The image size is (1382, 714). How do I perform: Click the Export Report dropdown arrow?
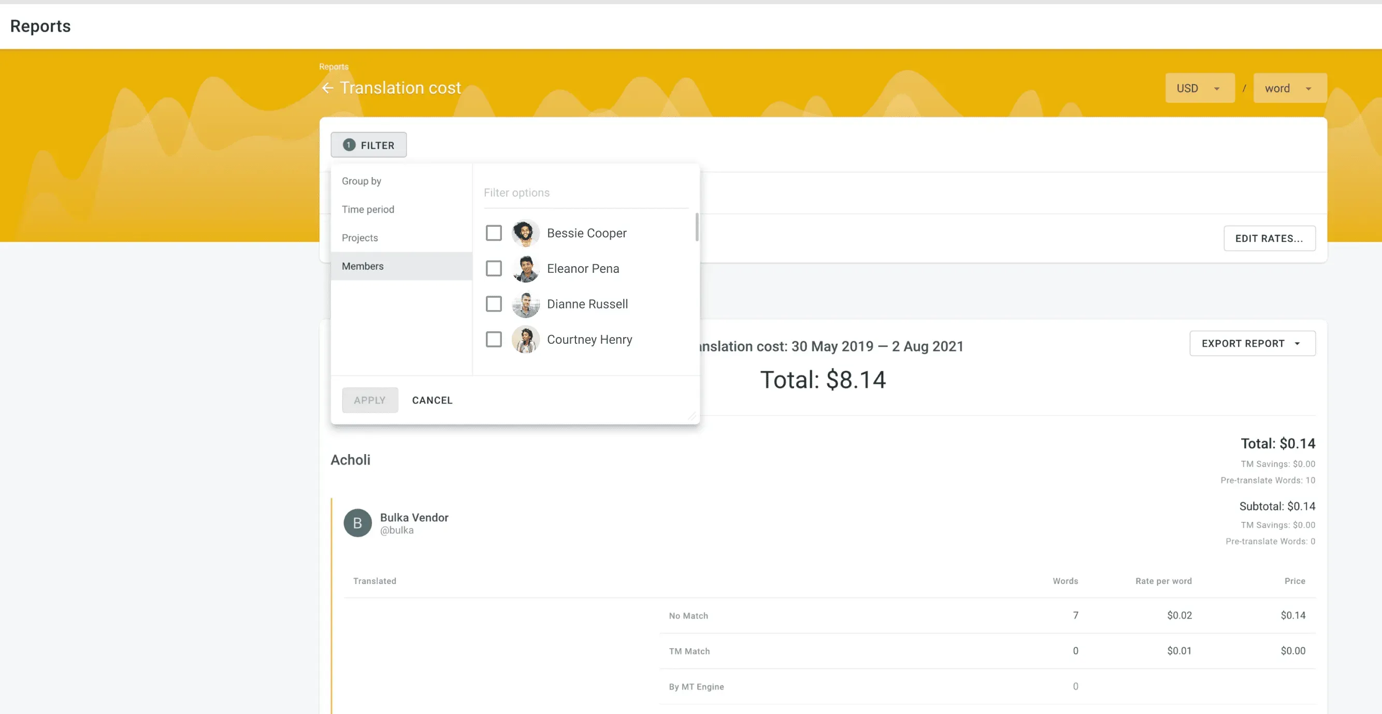(1297, 344)
